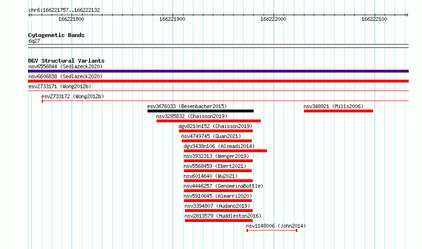The height and width of the screenshot is (249, 422).
Task: Click ruler position 166221900
Action: point(172,19)
